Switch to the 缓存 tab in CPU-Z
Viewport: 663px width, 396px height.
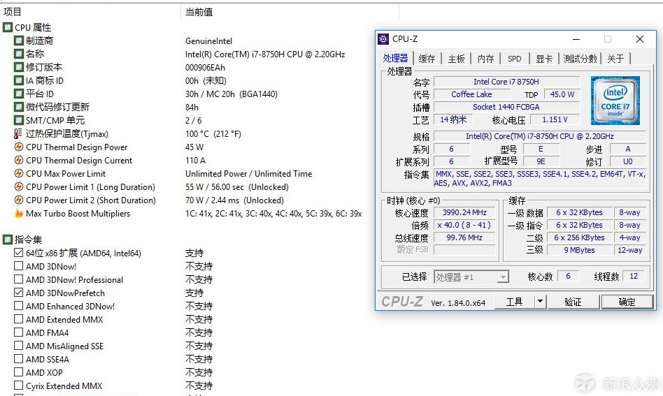(x=427, y=59)
